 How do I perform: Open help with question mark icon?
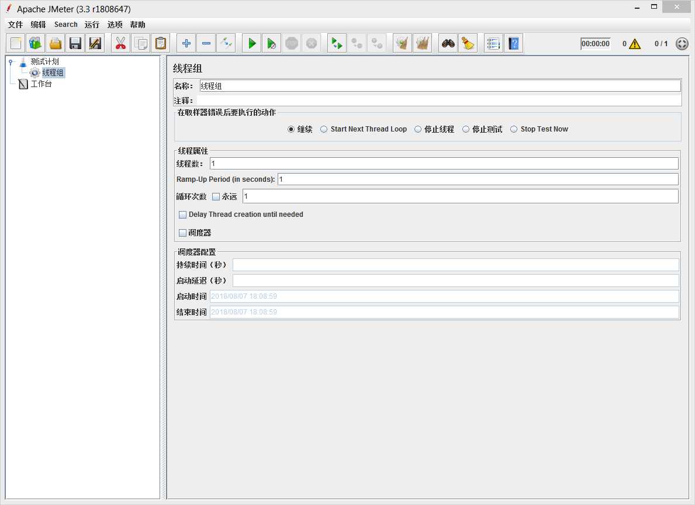513,43
